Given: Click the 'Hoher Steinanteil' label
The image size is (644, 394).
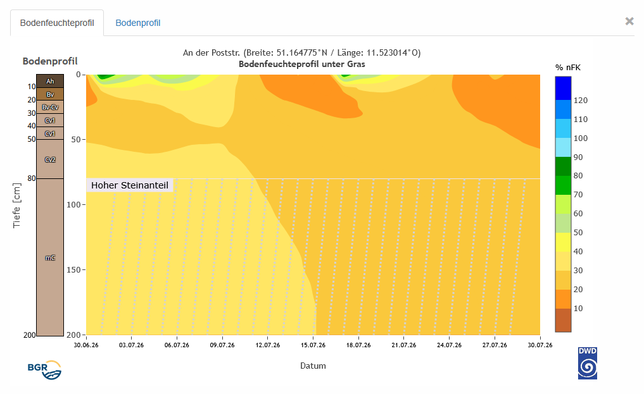Looking at the screenshot, I should [x=130, y=185].
